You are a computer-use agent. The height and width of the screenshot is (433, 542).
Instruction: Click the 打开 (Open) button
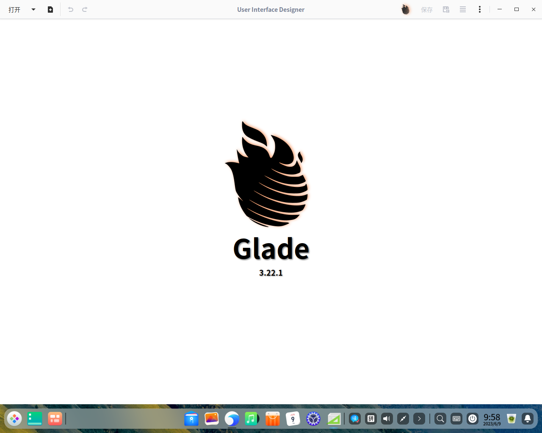coord(14,9)
